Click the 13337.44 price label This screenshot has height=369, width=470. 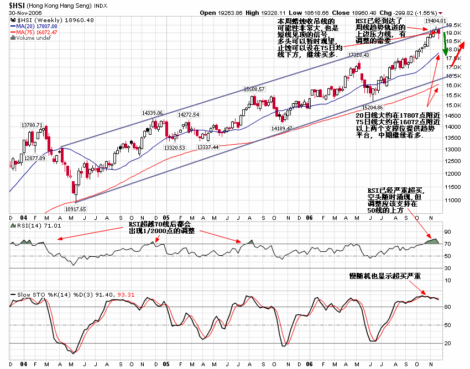click(x=208, y=147)
